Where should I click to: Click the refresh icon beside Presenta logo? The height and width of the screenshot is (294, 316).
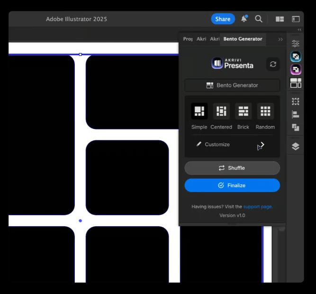(x=273, y=64)
